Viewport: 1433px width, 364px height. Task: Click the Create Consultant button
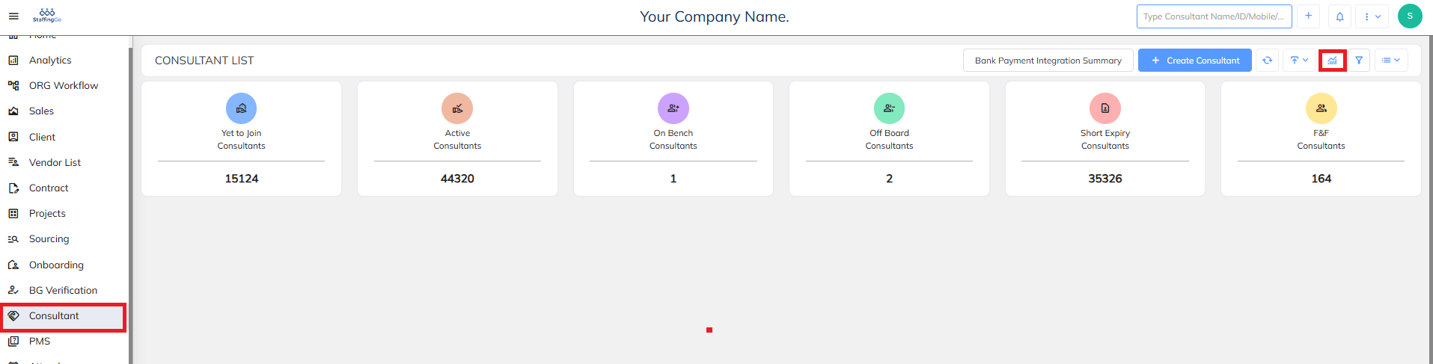[x=1194, y=61]
